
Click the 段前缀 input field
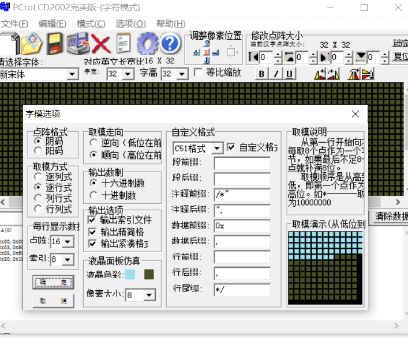click(x=242, y=164)
